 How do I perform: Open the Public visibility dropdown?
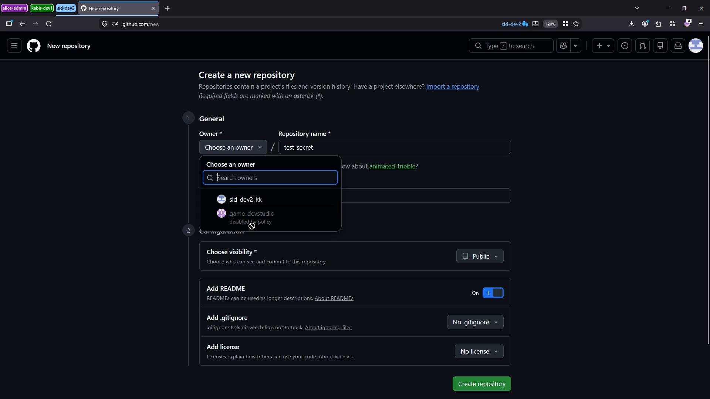pos(480,256)
